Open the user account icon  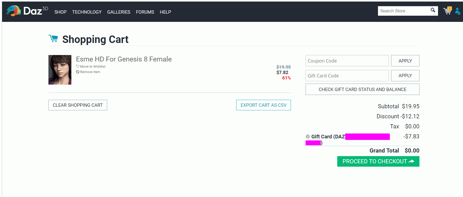pos(458,11)
